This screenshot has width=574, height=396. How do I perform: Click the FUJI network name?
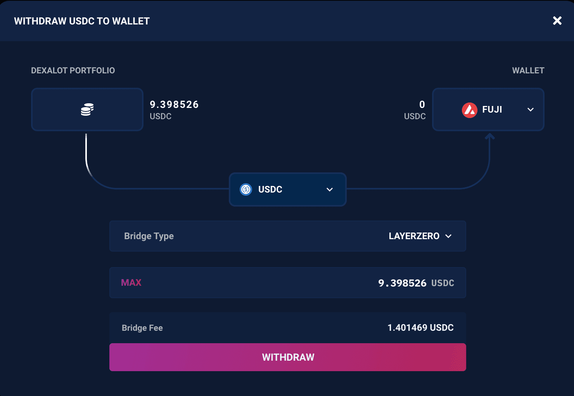pos(492,110)
